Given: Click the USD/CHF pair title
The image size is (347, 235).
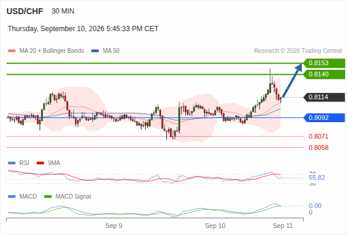Looking at the screenshot, I should coord(25,11).
